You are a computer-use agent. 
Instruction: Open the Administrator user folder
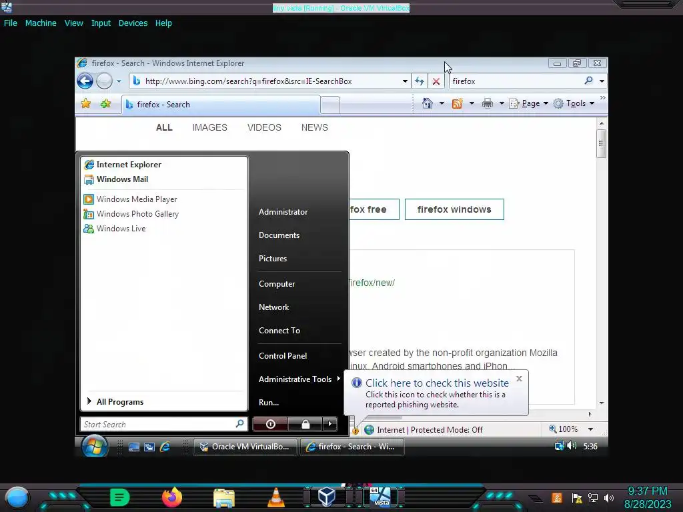(283, 212)
